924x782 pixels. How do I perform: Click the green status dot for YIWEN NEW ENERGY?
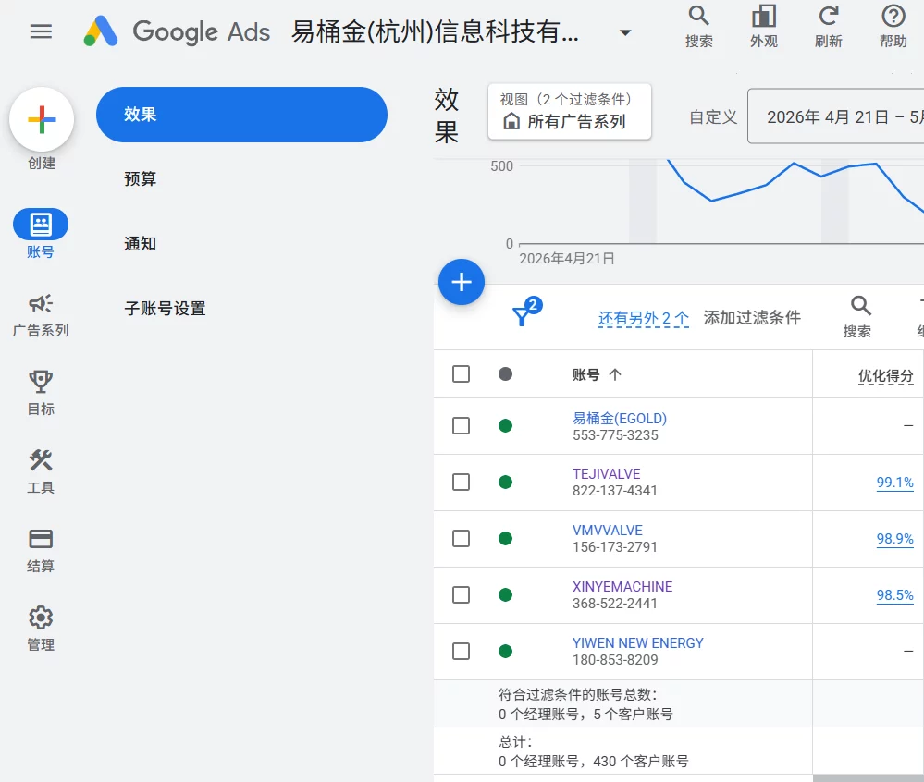505,652
